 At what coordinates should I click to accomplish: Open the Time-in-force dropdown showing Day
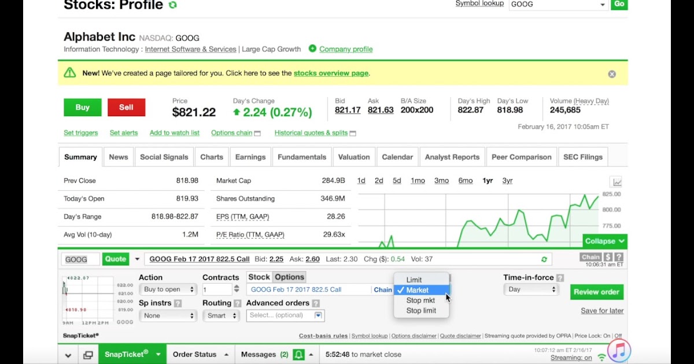pos(531,289)
